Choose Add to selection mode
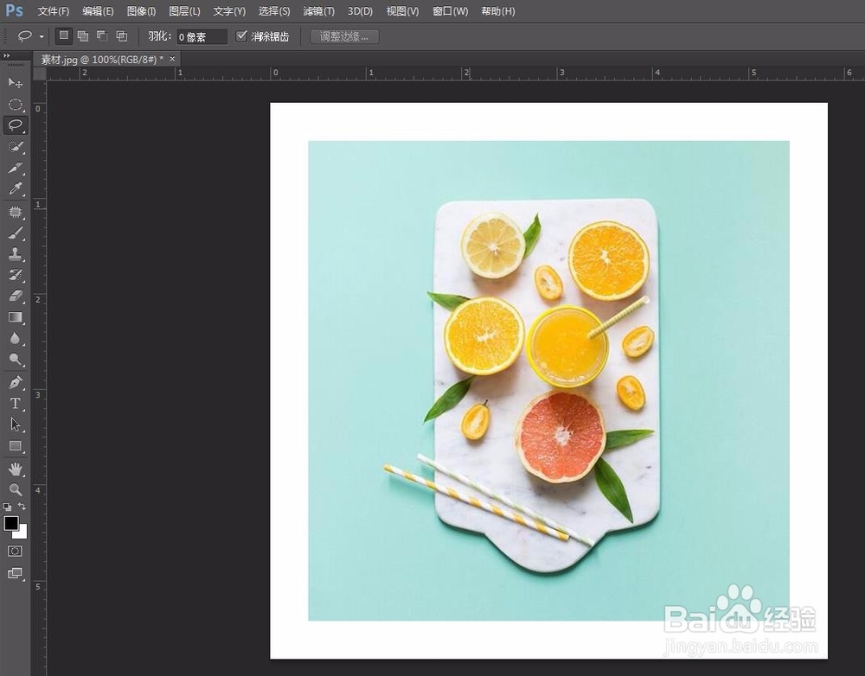 (x=83, y=36)
